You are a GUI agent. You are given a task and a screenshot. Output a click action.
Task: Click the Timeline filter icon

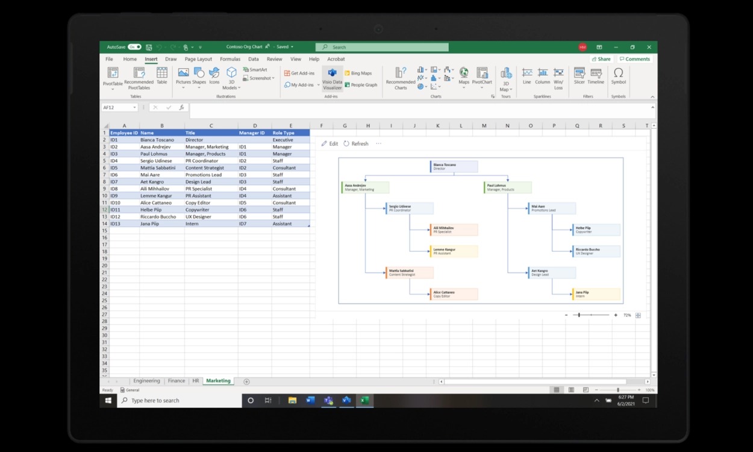pos(596,76)
